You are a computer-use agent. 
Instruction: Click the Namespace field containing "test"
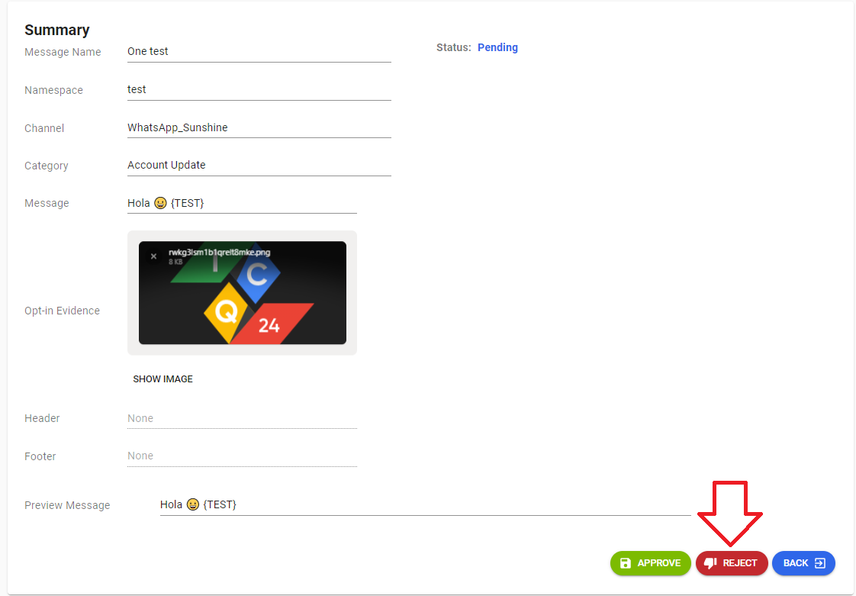[259, 90]
